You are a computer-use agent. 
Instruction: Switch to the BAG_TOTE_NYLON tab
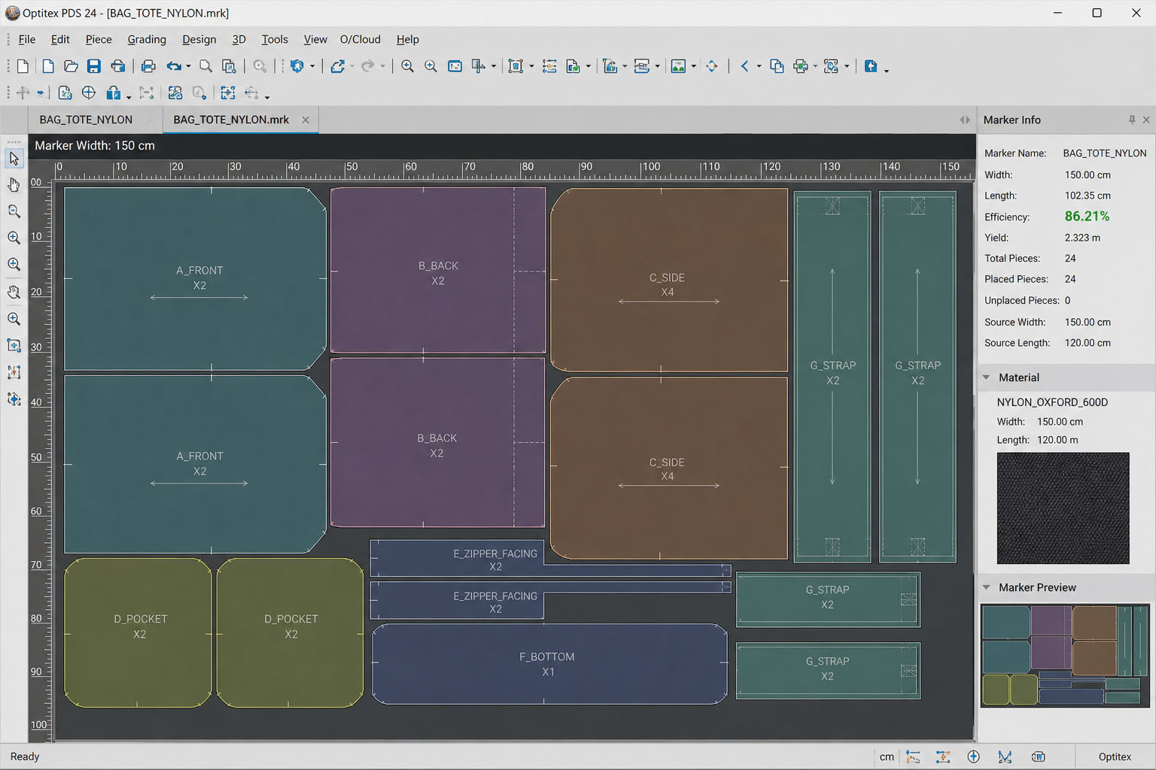click(x=86, y=120)
